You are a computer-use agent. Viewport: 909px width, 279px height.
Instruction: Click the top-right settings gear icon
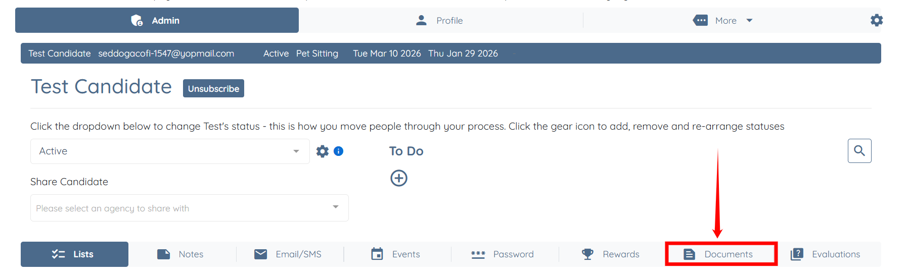click(x=876, y=20)
